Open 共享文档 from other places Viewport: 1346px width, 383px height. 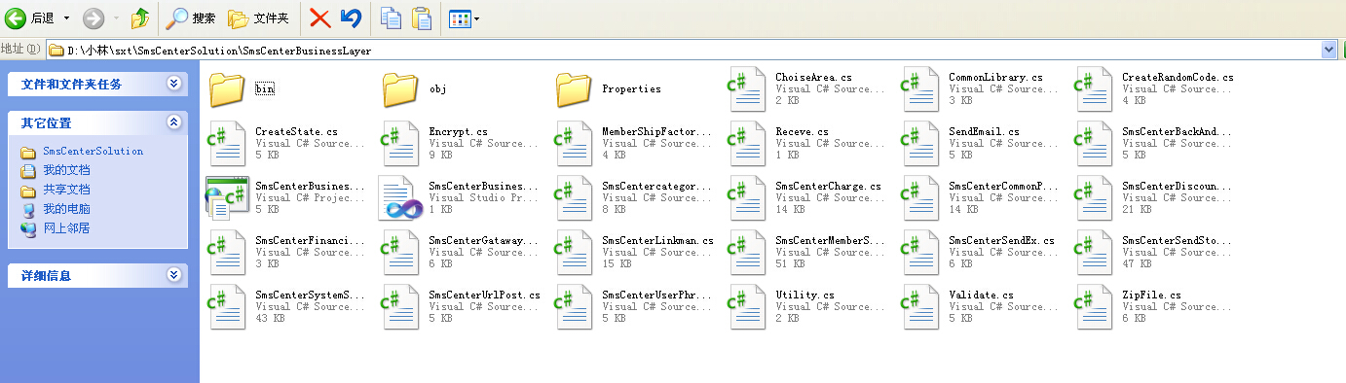click(66, 190)
